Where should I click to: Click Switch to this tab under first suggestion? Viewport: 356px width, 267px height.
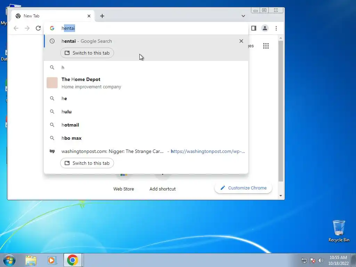(87, 53)
